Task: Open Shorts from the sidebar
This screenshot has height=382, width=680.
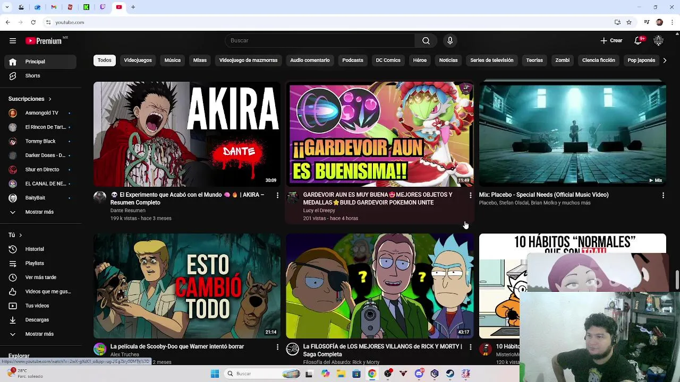Action: [x=40, y=76]
